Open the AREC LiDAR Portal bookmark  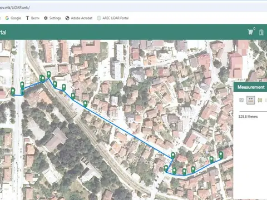[x=113, y=18]
